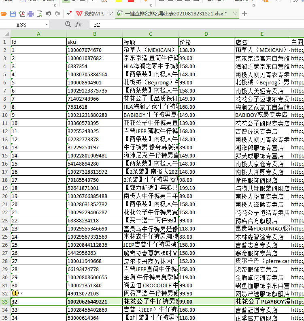Click the Select All corner triangle
Image resolution: width=304 pixels, height=321 pixels.
pyautogui.click(x=7, y=34)
